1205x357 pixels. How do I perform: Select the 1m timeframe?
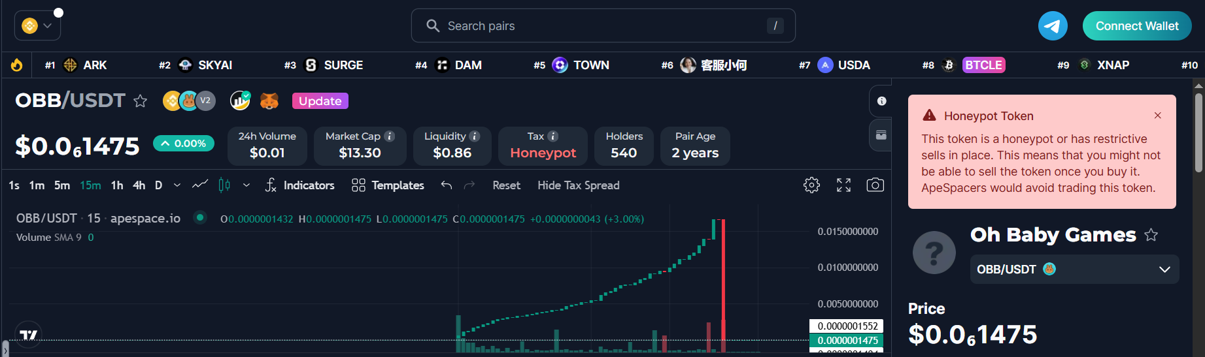(37, 185)
